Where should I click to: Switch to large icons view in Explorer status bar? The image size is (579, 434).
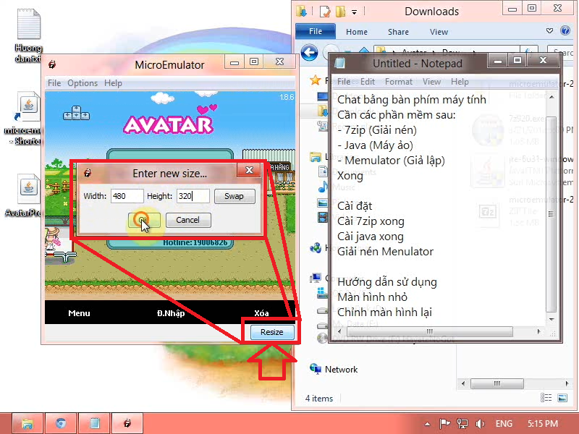coord(562,397)
